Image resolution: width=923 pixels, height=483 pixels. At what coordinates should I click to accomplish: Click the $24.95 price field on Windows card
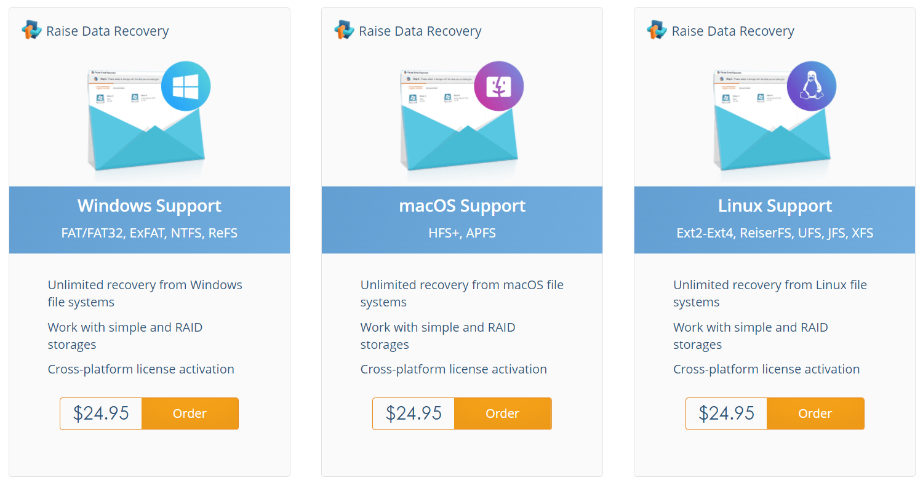point(102,413)
